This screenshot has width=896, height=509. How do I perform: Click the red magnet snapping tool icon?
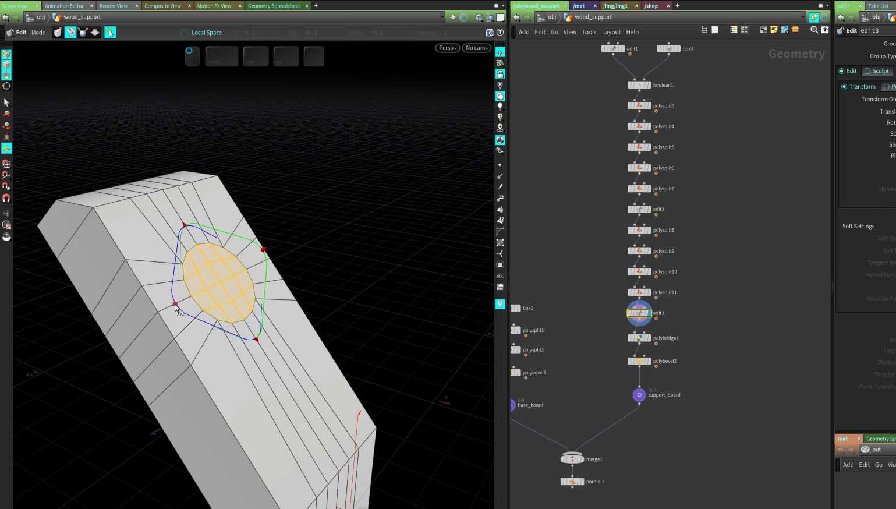6,198
